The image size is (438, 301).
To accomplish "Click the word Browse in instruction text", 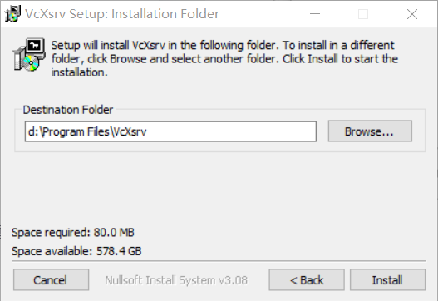I will [x=128, y=59].
